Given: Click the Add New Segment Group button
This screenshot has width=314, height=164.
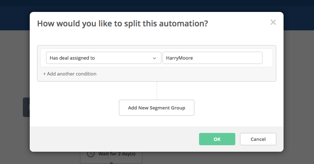Looking at the screenshot, I should click(157, 108).
